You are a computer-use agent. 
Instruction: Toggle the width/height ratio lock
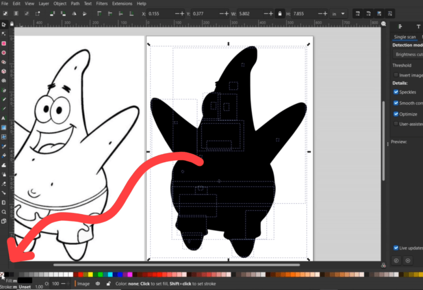tap(280, 14)
